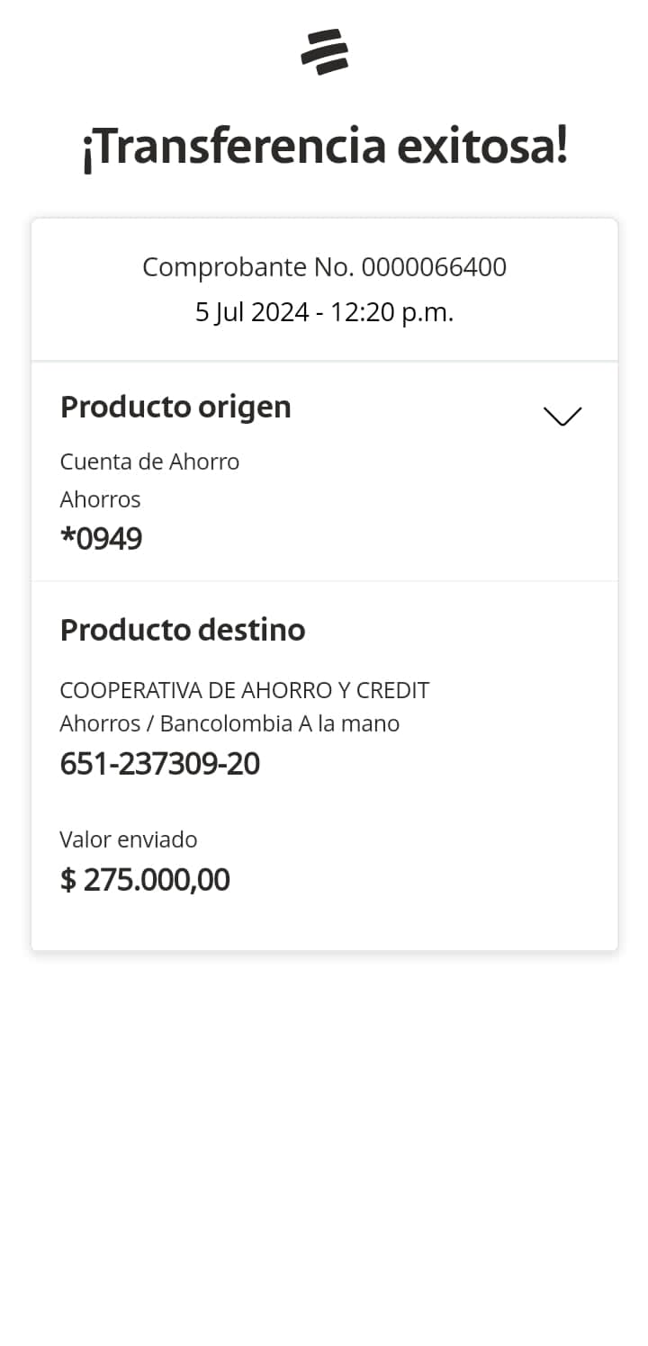Click the Producto origen heading
Screen dimensions: 648x1346
(175, 407)
